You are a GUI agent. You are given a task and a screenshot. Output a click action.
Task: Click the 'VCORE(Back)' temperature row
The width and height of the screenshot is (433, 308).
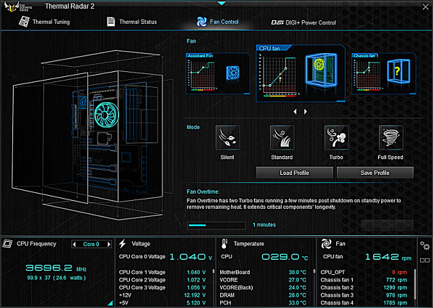click(x=263, y=287)
